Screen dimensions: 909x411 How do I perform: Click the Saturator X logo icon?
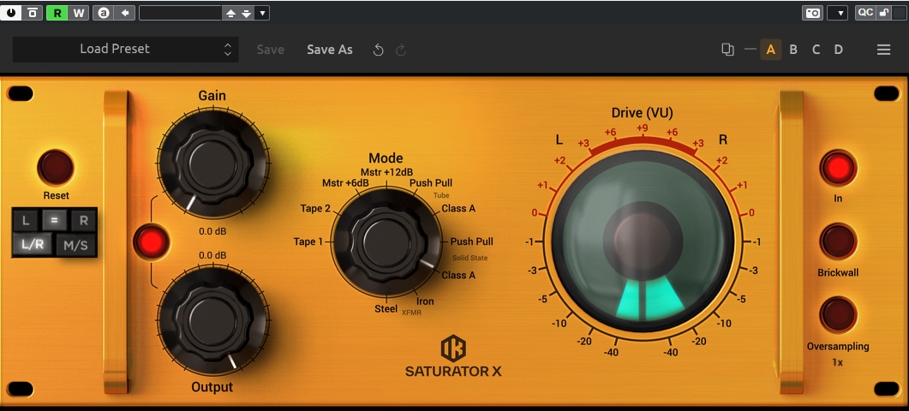[x=453, y=348]
